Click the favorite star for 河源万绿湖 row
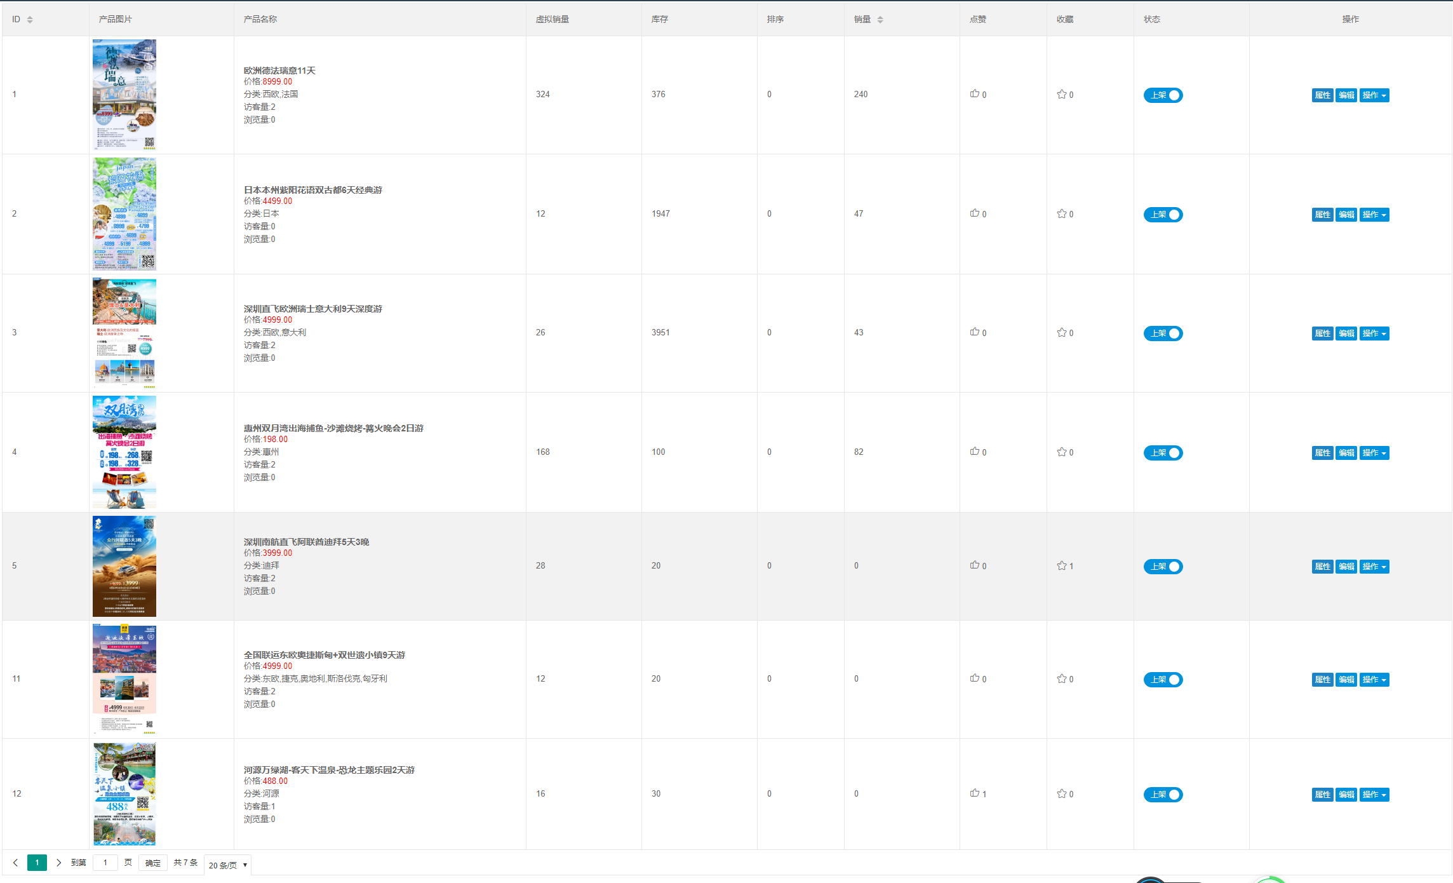1453x883 pixels. pyautogui.click(x=1061, y=793)
